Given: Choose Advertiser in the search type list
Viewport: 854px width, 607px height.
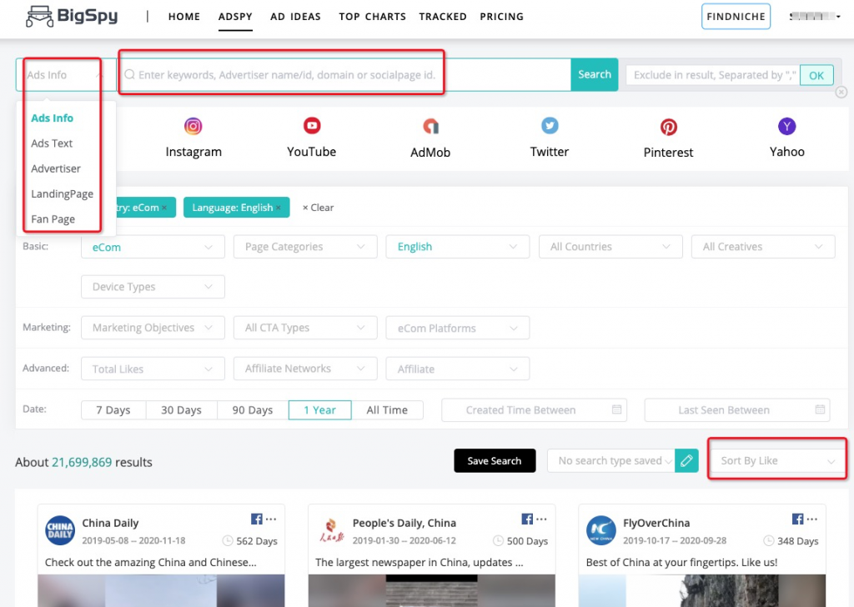Looking at the screenshot, I should 56,168.
